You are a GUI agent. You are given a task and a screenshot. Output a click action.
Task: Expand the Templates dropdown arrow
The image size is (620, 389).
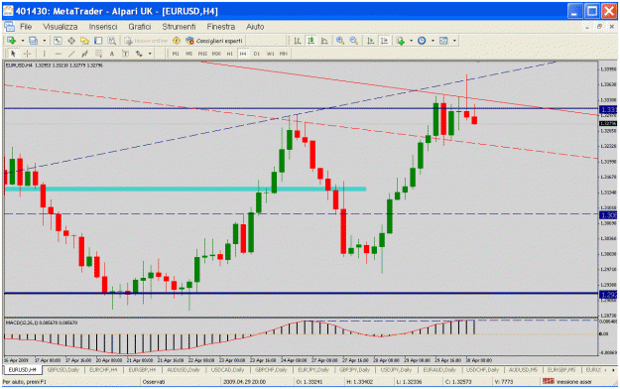454,41
